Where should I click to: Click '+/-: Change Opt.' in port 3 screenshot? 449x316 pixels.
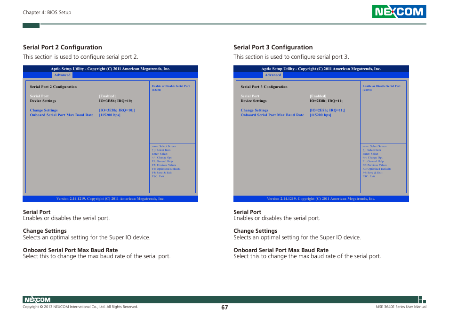373,157
